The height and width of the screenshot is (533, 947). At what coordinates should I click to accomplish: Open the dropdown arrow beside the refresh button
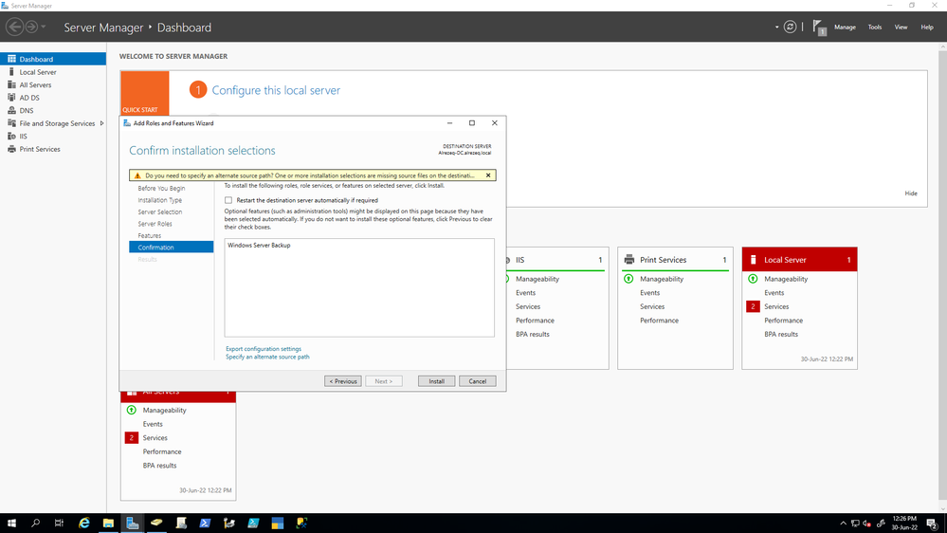point(776,28)
